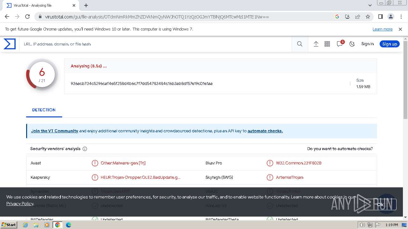This screenshot has width=408, height=229.
Task: Click the share page icon
Action: click(358, 17)
